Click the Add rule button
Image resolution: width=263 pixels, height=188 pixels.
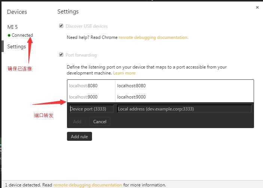79,136
